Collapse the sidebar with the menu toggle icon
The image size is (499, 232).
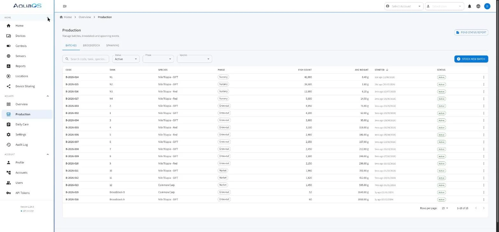65,6
